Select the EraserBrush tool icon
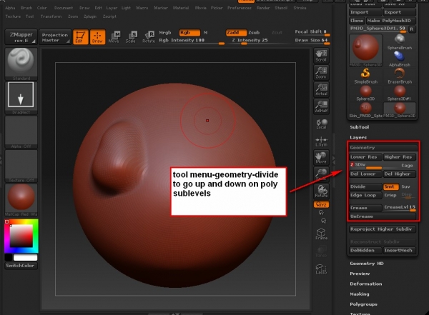The width and height of the screenshot is (429, 315). (x=400, y=76)
